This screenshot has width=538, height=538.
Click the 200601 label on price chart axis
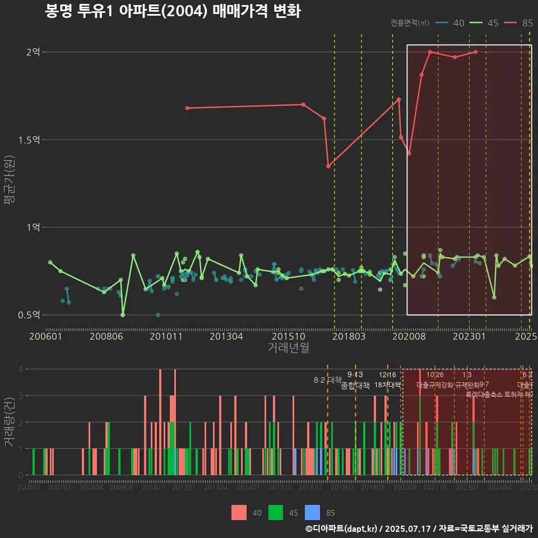click(x=45, y=337)
